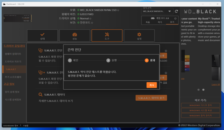Select 드라이브 지우기 in sidebar

click(x=13, y=62)
